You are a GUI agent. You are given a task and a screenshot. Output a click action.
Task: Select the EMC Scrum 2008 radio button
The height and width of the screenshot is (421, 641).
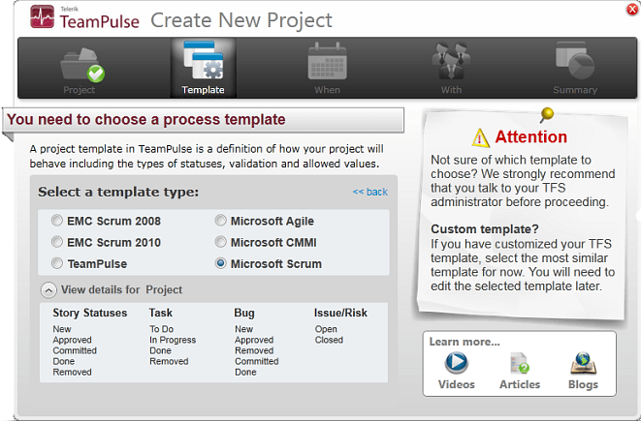[57, 221]
